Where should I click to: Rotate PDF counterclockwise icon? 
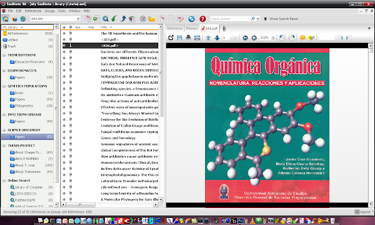coord(282,37)
